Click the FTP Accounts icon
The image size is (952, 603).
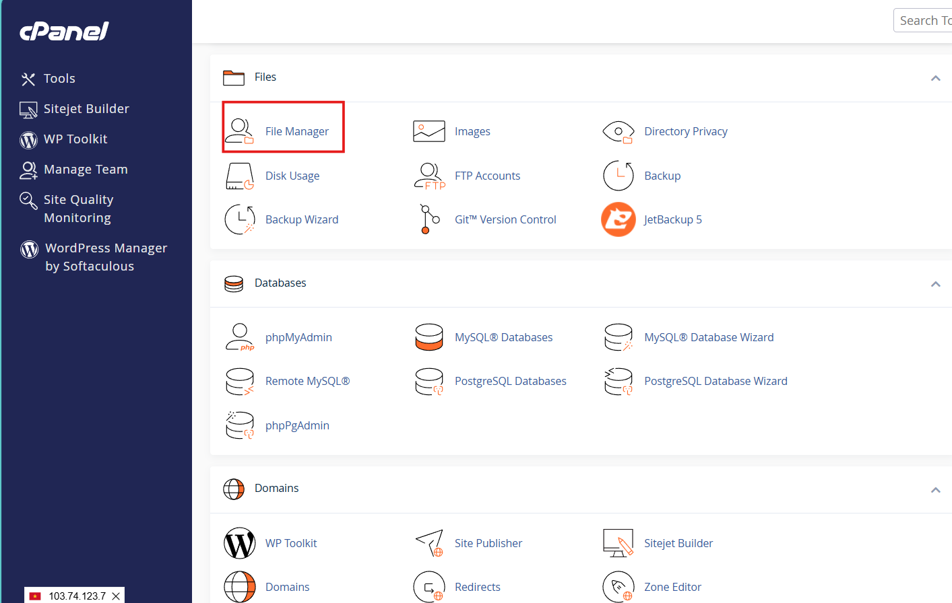click(430, 176)
